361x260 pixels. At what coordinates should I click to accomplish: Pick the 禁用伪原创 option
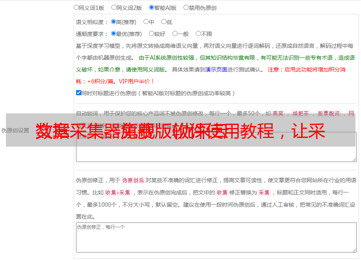(186, 7)
